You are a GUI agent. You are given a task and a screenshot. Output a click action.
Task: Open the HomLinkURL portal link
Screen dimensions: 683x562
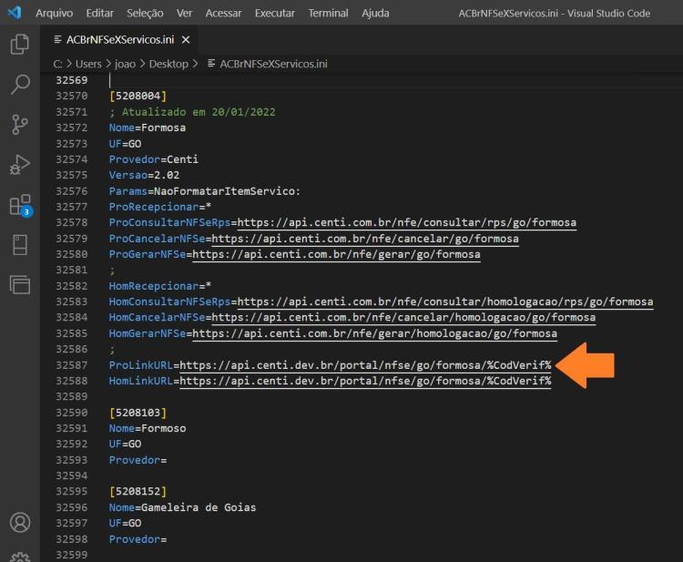pyautogui.click(x=365, y=381)
